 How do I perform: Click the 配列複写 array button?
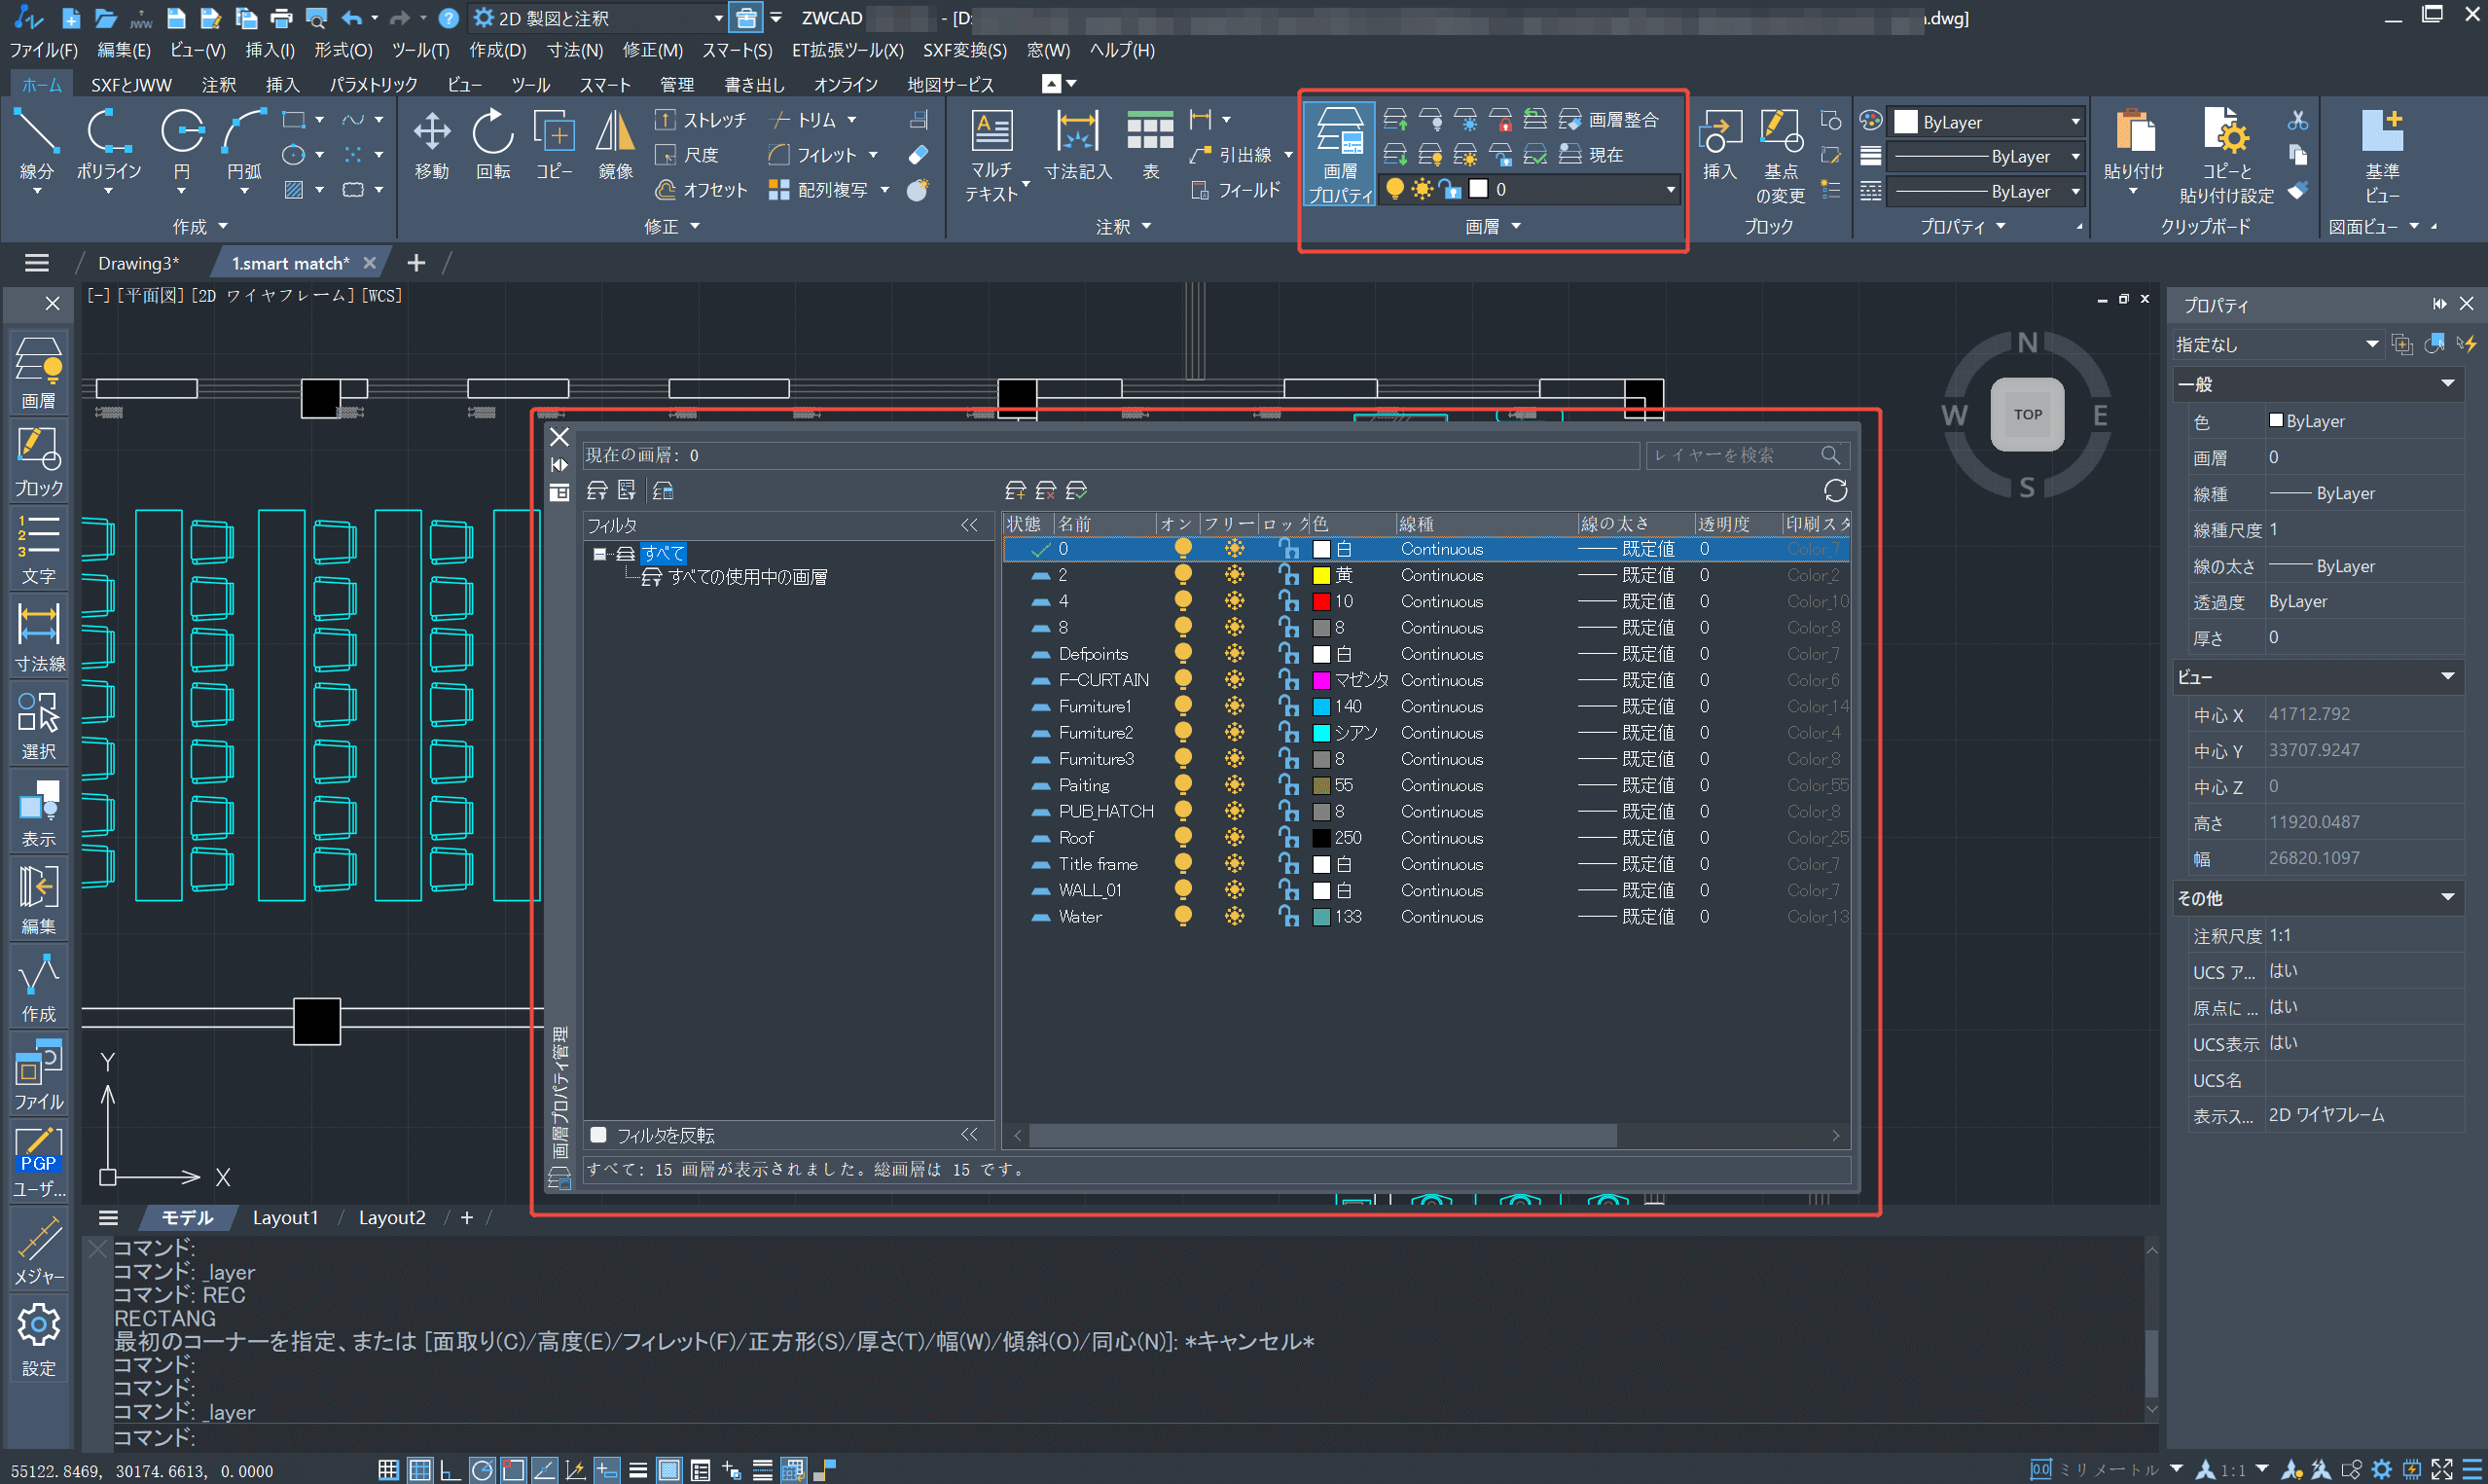click(x=817, y=190)
